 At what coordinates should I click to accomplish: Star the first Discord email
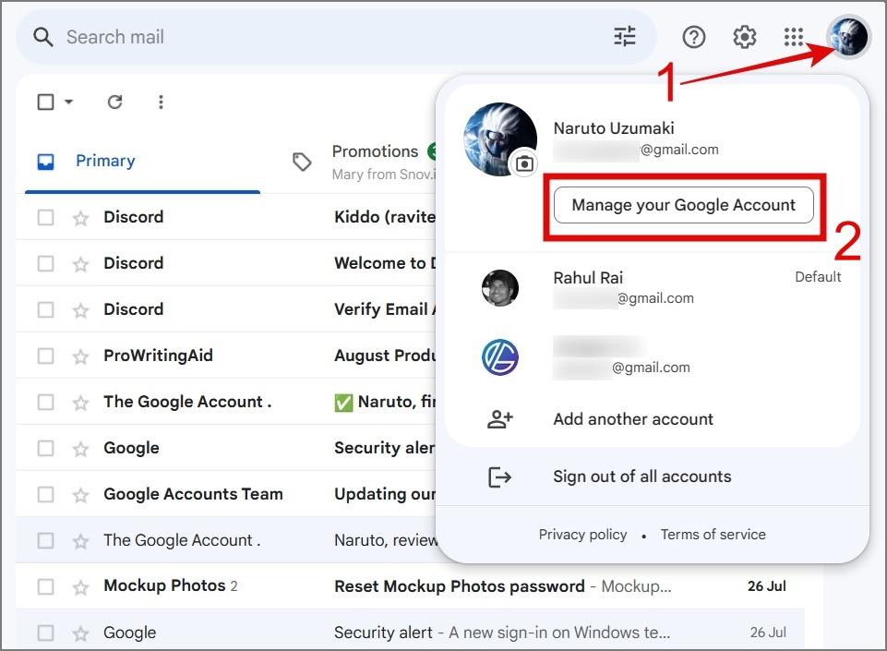[x=81, y=218]
